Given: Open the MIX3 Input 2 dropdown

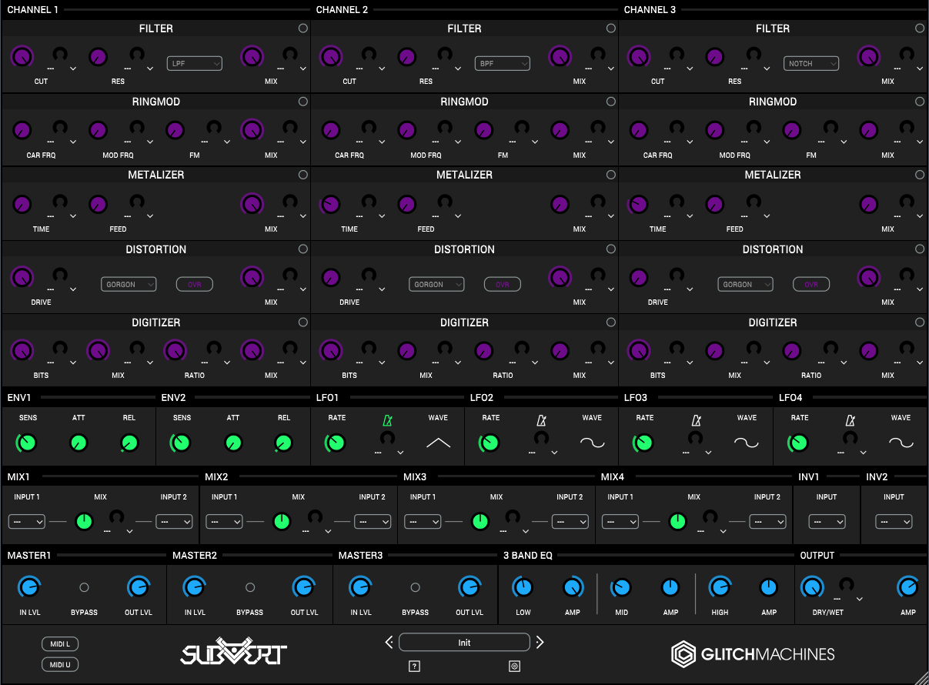Looking at the screenshot, I should 570,521.
